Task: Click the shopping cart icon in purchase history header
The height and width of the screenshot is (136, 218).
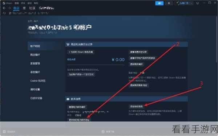Action: point(68,45)
